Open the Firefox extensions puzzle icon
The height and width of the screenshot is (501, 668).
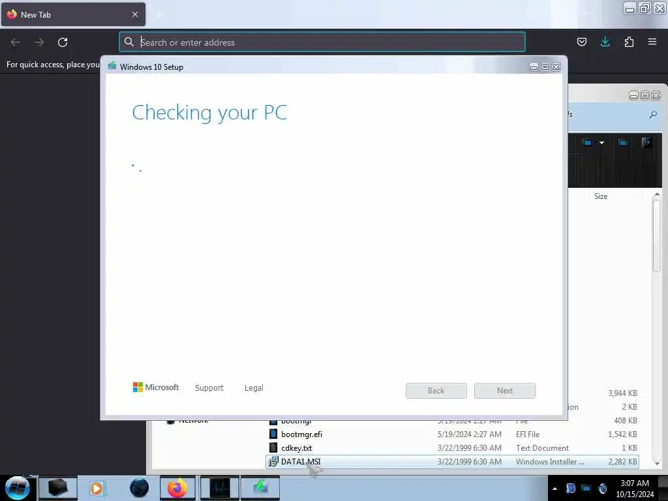629,42
